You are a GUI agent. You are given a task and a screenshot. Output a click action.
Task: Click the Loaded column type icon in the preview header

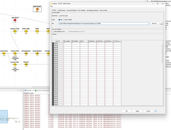[64, 41]
